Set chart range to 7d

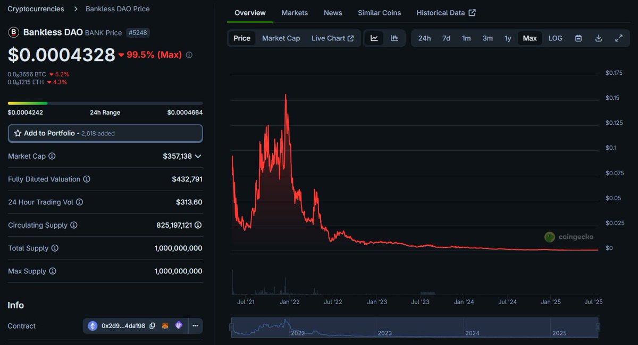(x=446, y=38)
